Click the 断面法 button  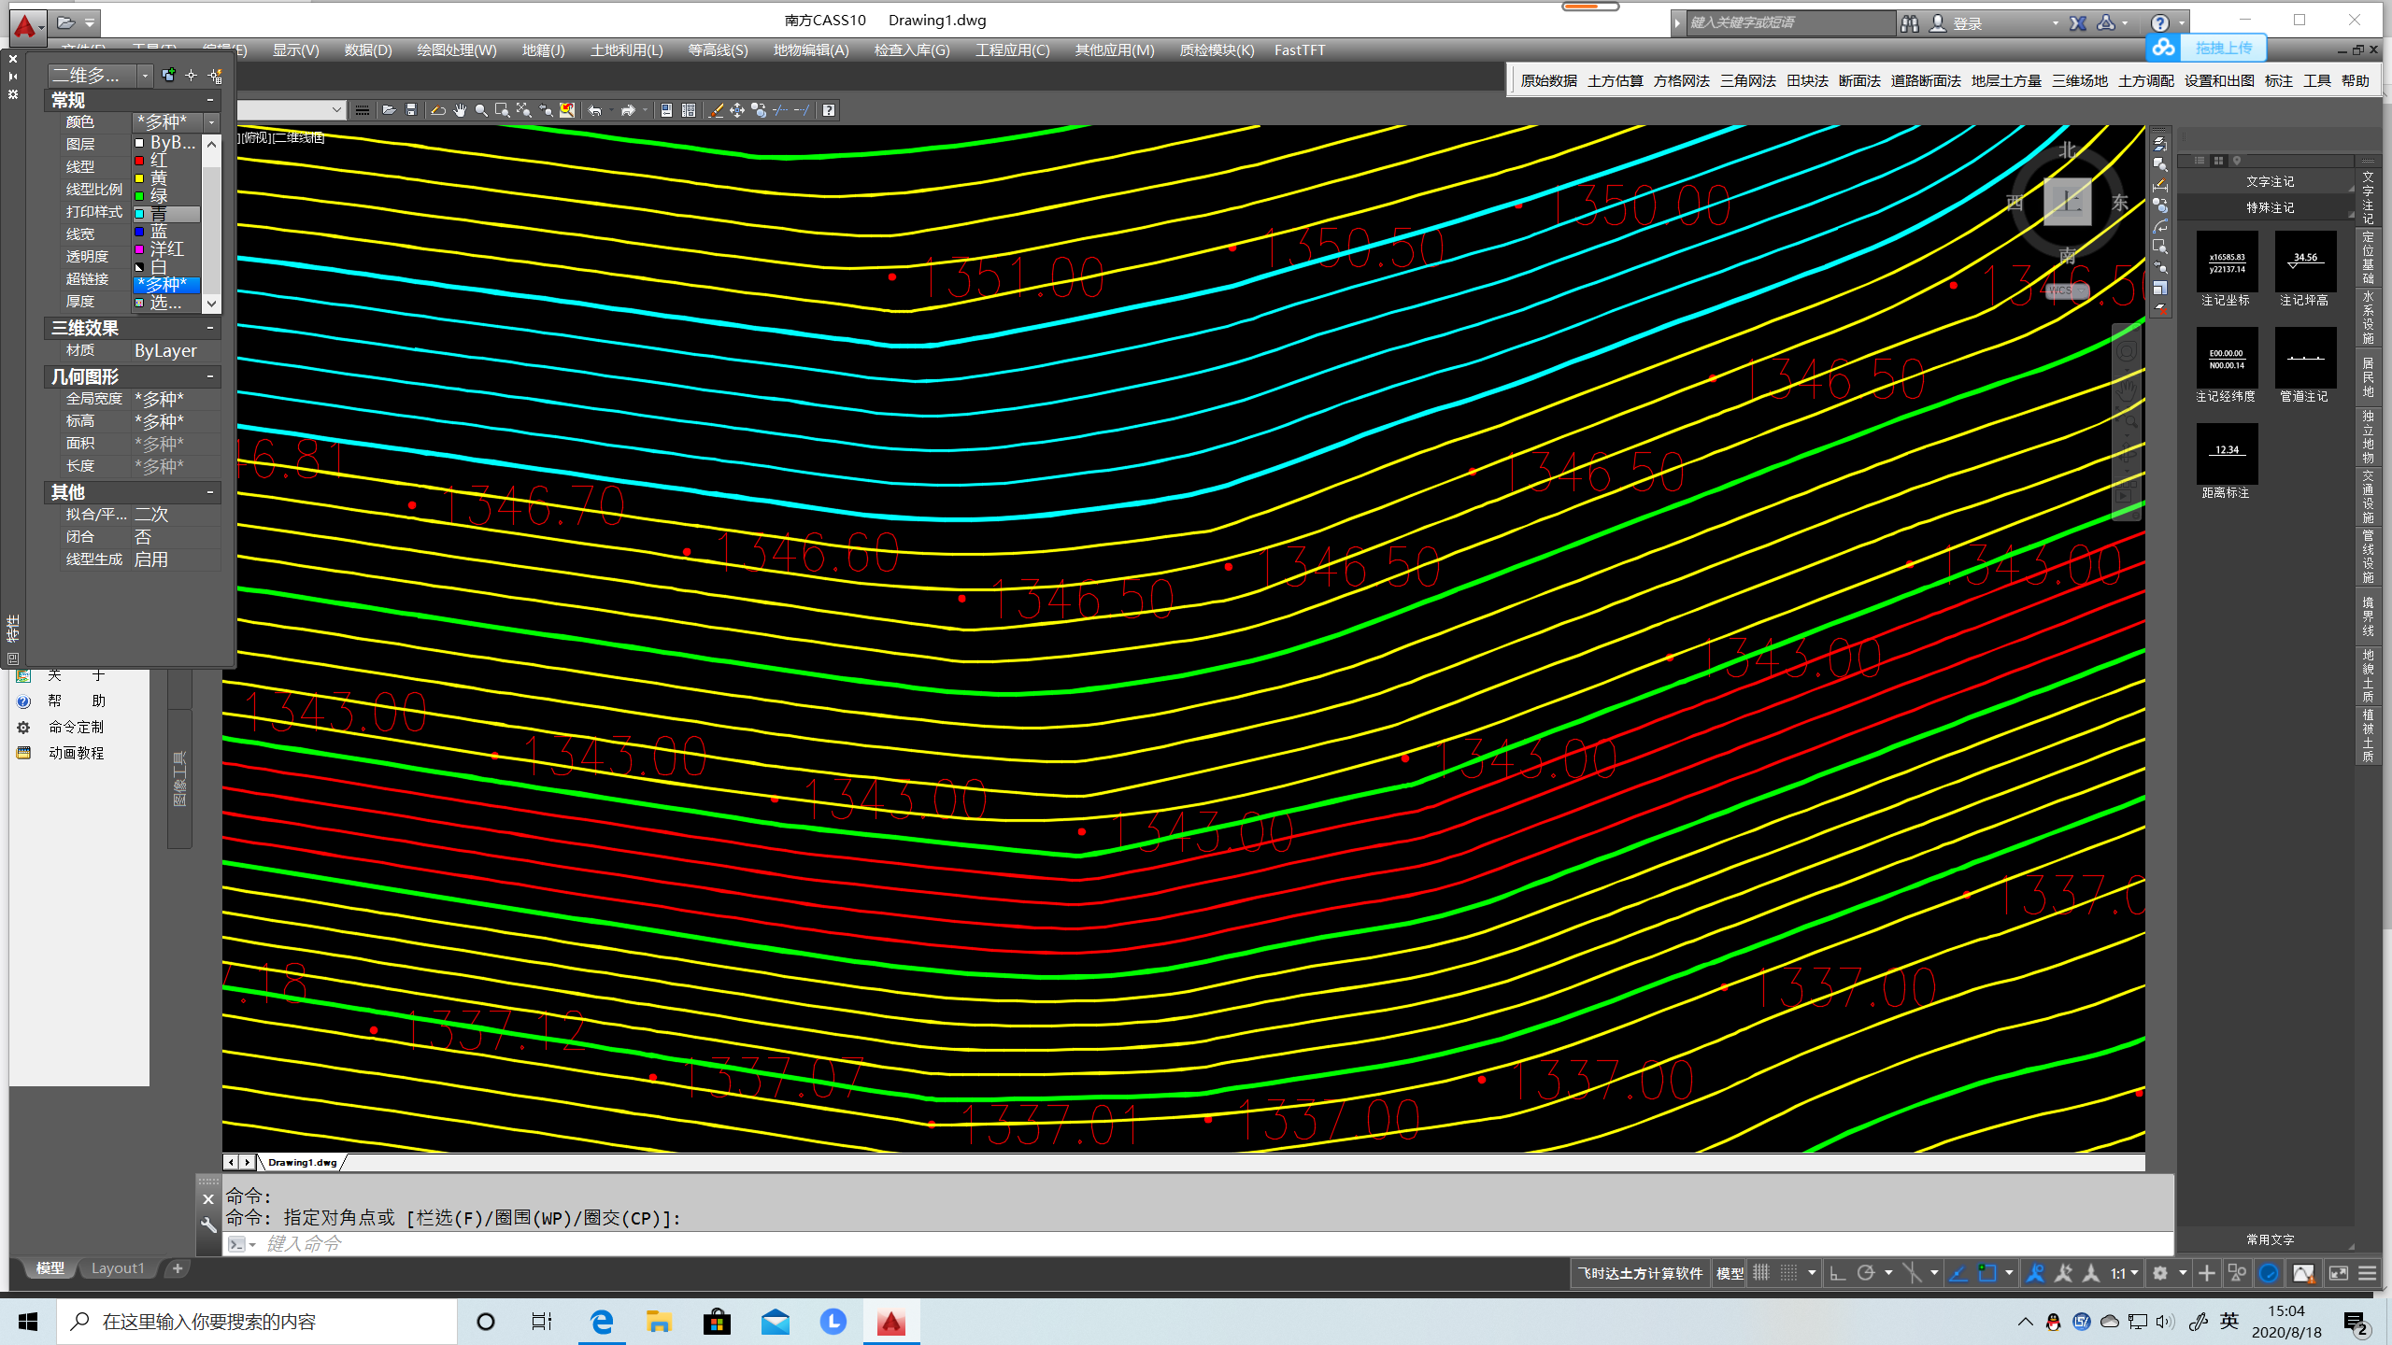point(1859,81)
